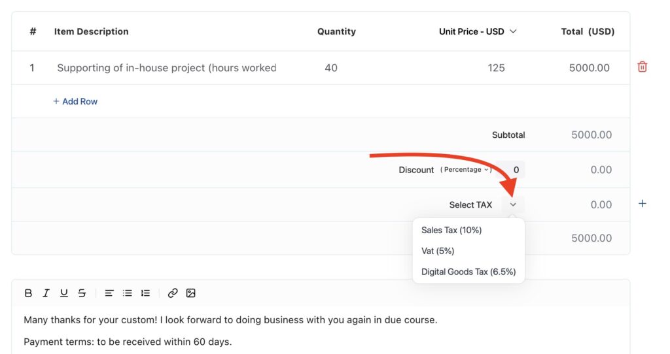Screen dimensions: 670x354
Task: Edit the item description field in row 1
Action: [167, 68]
